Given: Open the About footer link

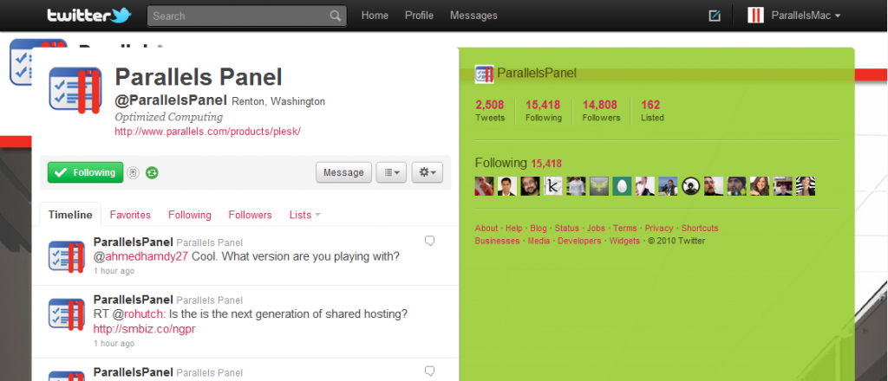Looking at the screenshot, I should coord(486,229).
